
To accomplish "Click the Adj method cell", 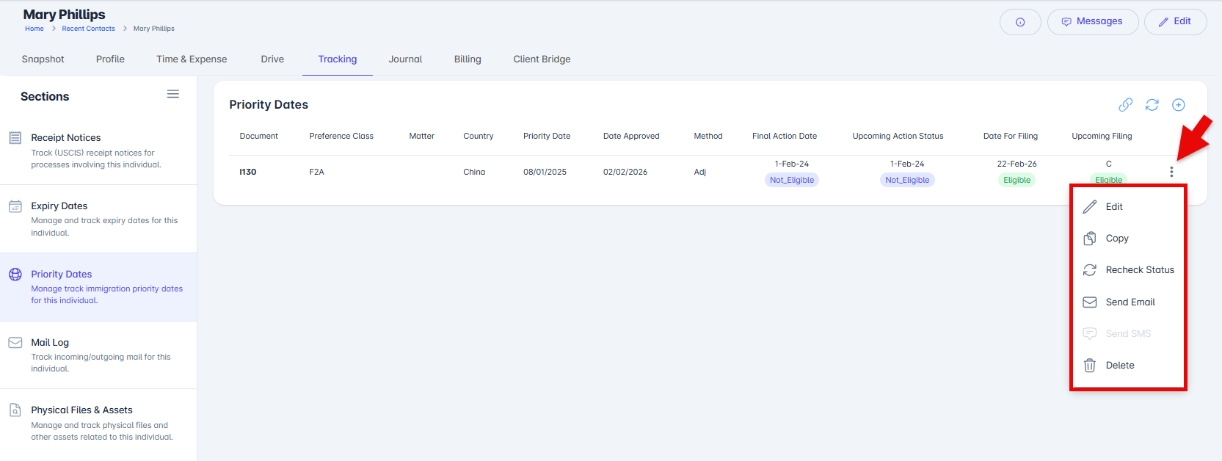I will pos(700,172).
